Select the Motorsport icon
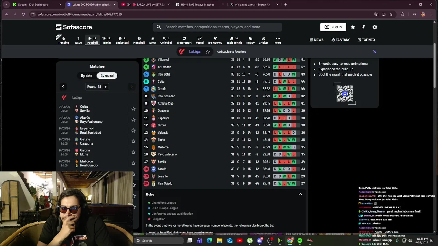The height and width of the screenshot is (246, 438). pos(184,40)
